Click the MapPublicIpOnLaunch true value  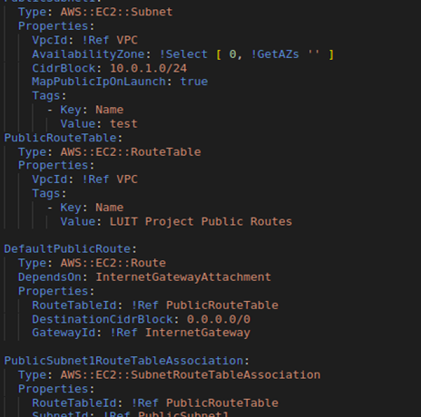click(x=194, y=82)
